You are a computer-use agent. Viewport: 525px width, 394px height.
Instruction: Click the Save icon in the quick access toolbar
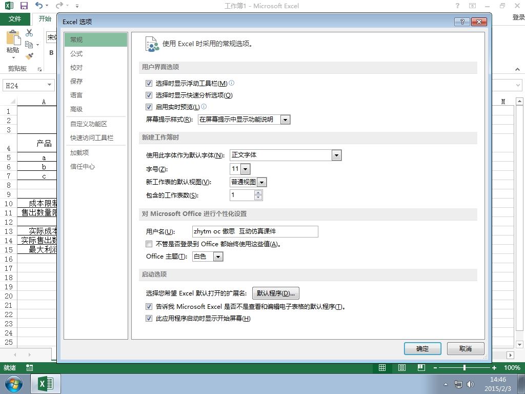(24, 6)
